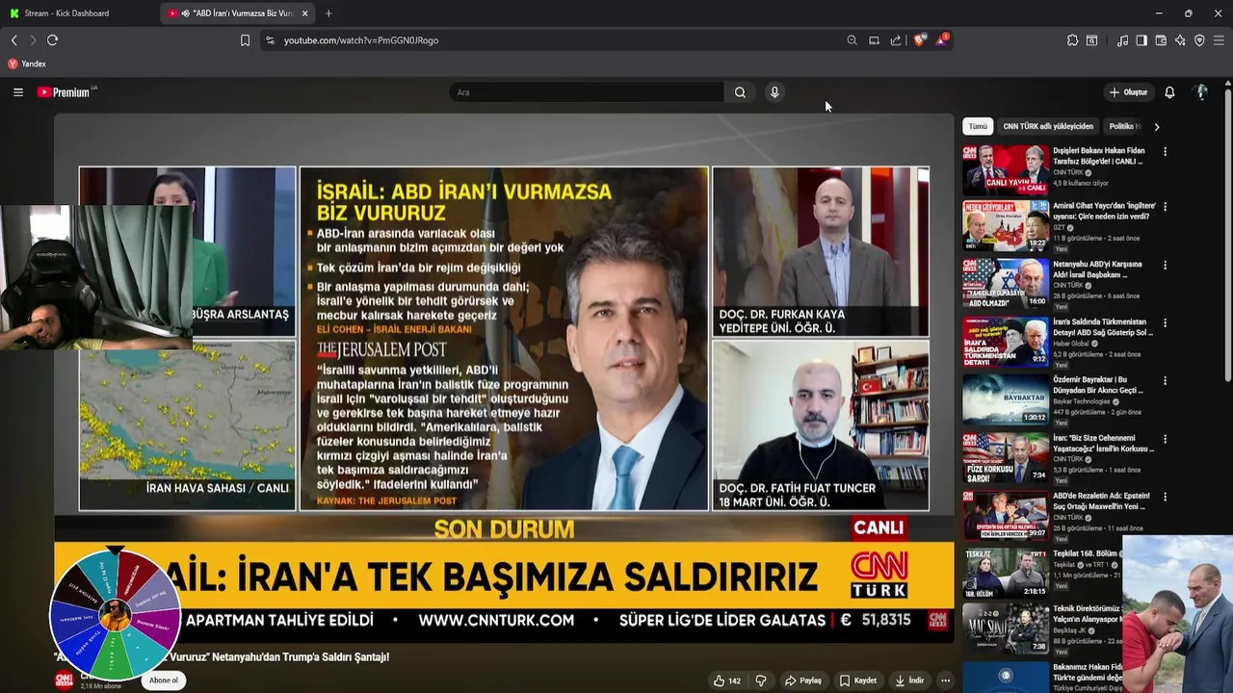1233x693 pixels.
Task: Open options for ABD'de Rezaletin Adı video
Action: (x=1165, y=498)
